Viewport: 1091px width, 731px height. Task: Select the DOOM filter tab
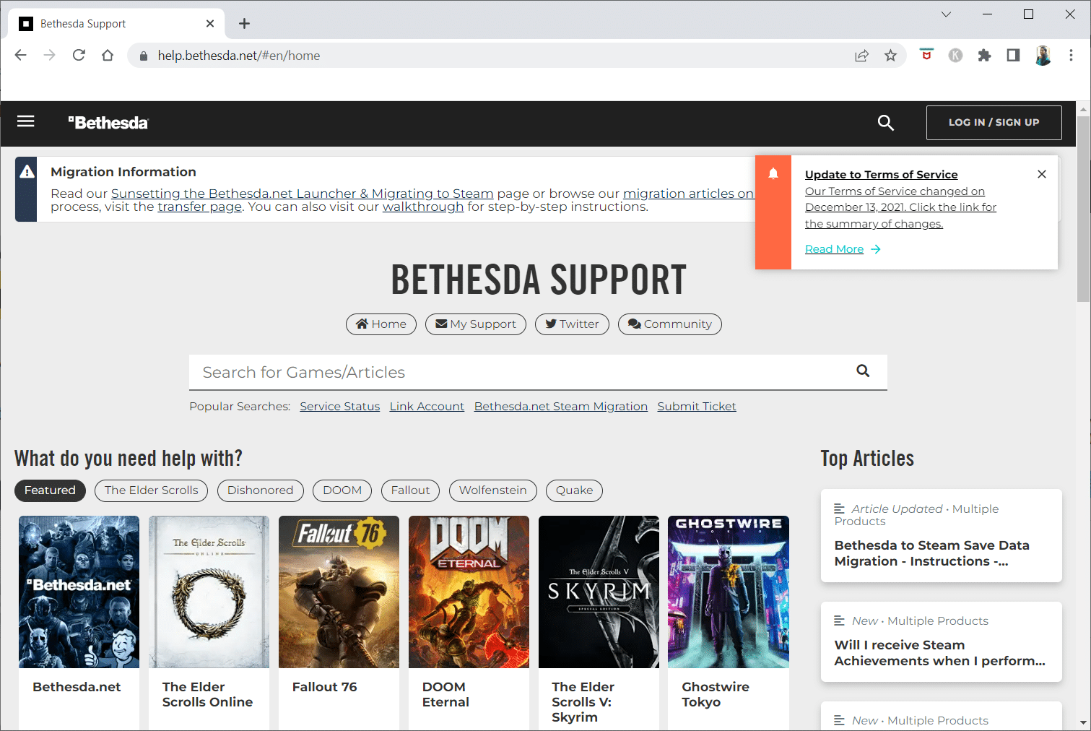click(342, 490)
